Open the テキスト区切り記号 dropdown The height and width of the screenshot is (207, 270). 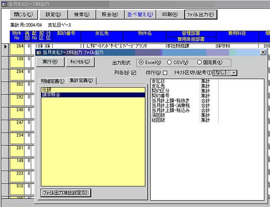point(234,73)
